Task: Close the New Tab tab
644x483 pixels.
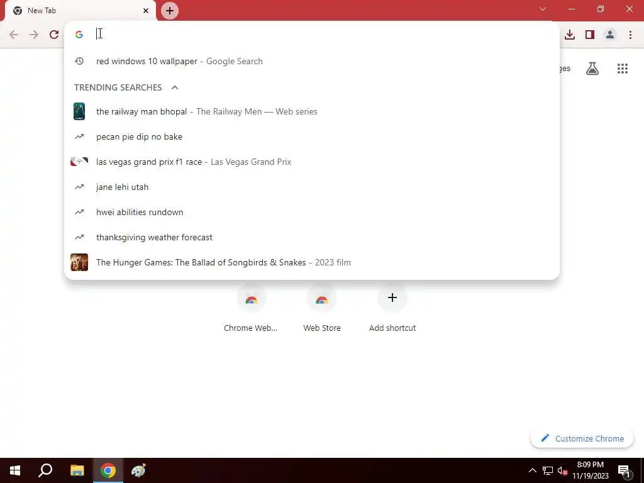Action: [x=146, y=11]
